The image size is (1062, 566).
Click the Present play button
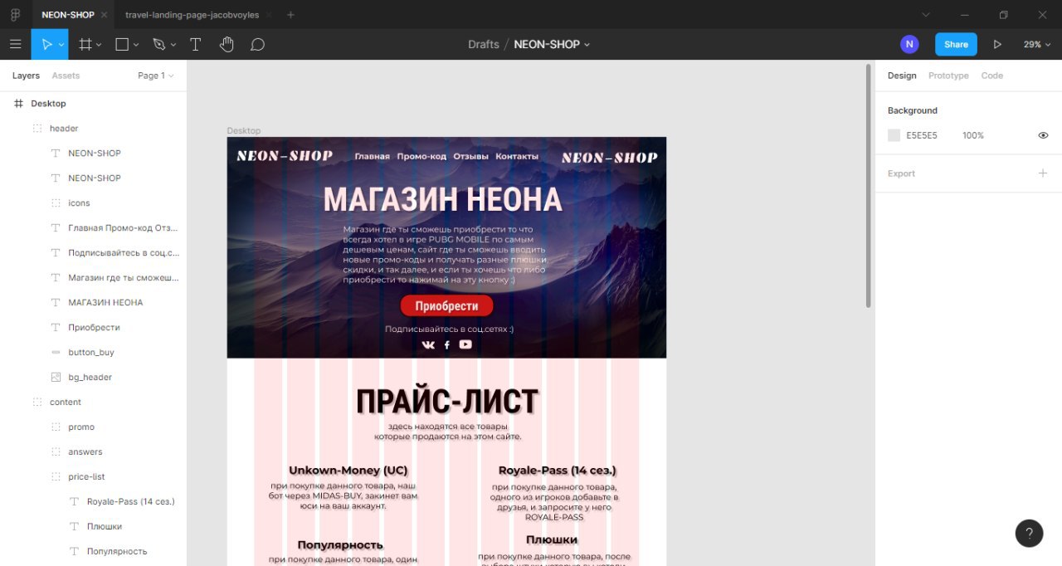click(997, 44)
